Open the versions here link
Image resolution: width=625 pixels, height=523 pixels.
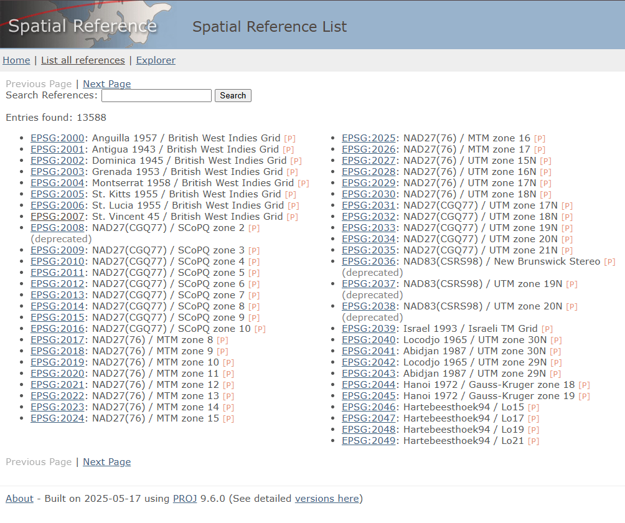pyautogui.click(x=327, y=499)
